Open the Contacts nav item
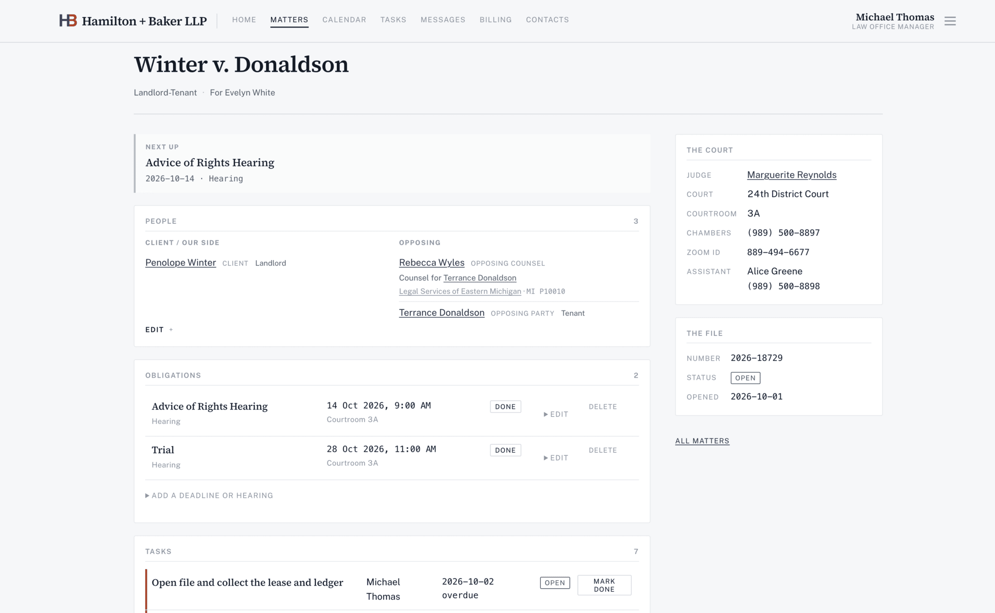 tap(547, 20)
